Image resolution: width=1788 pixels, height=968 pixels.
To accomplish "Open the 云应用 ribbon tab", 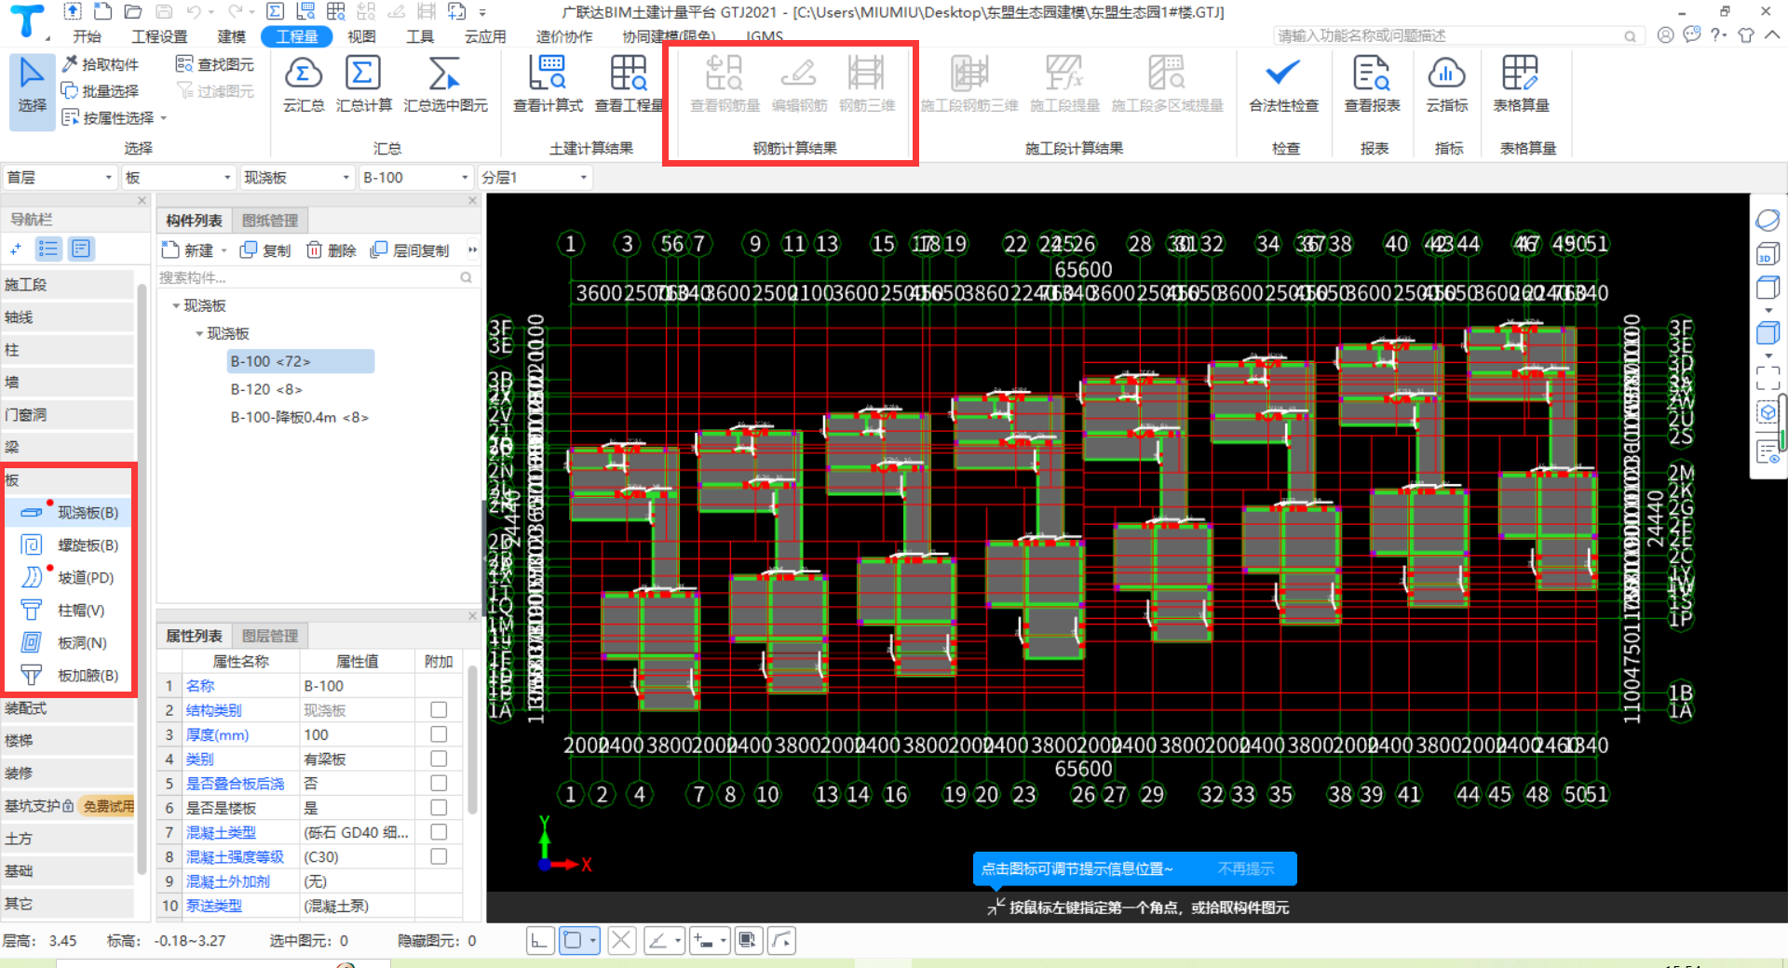I will (x=485, y=36).
